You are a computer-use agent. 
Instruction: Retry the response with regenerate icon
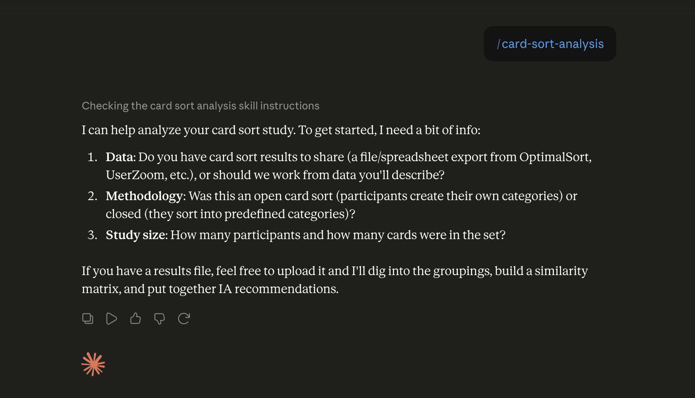coord(184,319)
